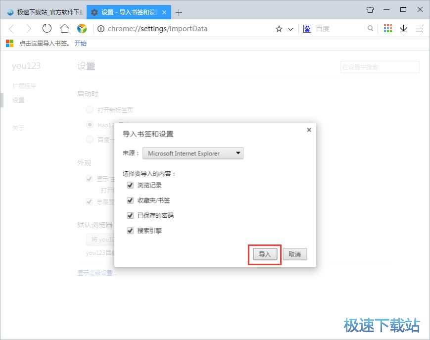Open 设置 in the sidebar

tap(18, 100)
